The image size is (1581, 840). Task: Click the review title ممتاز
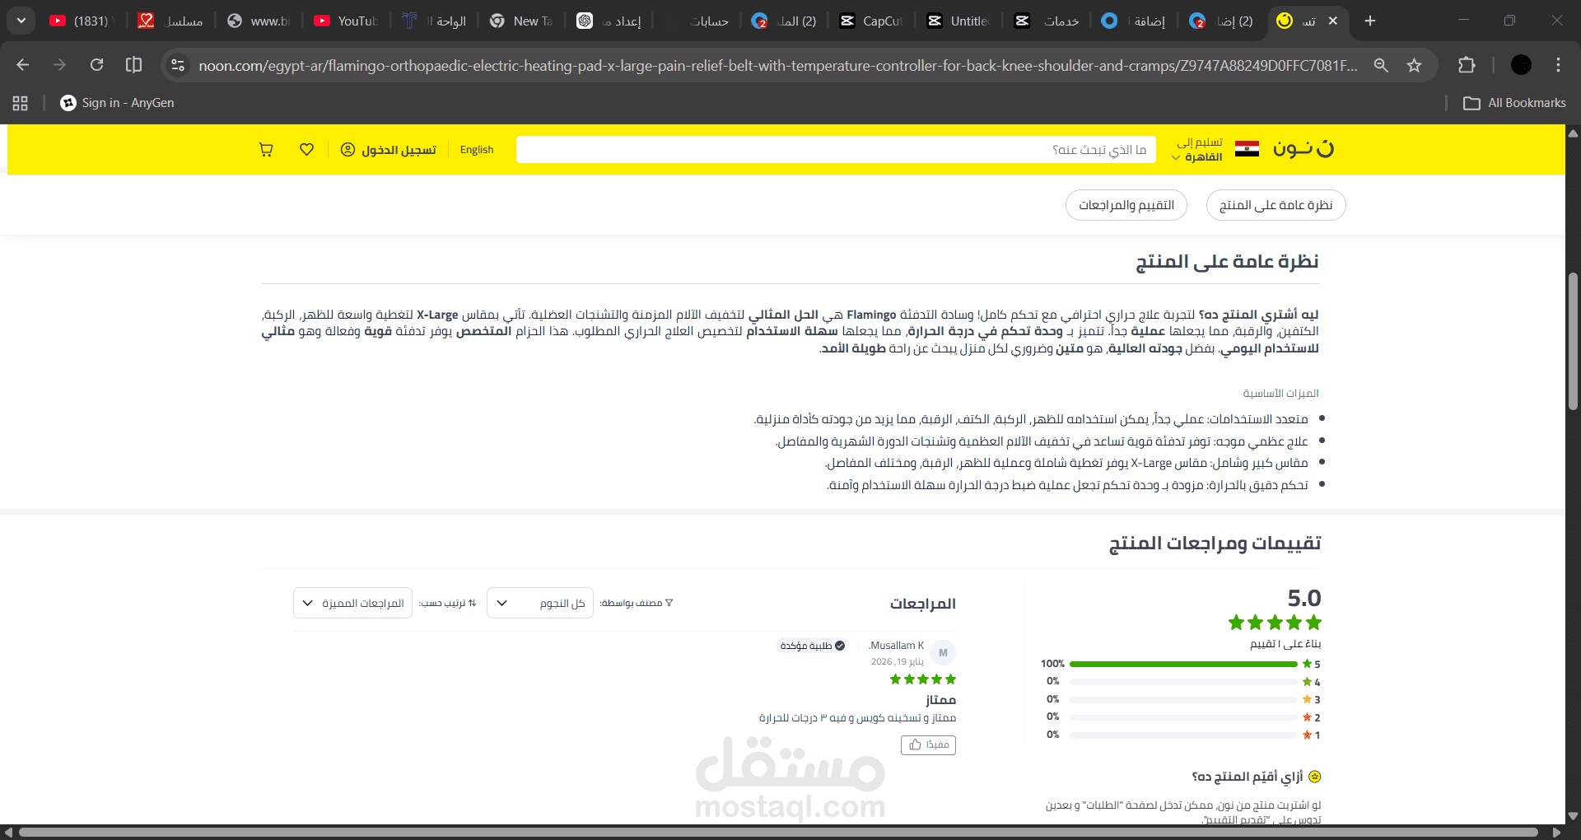941,700
